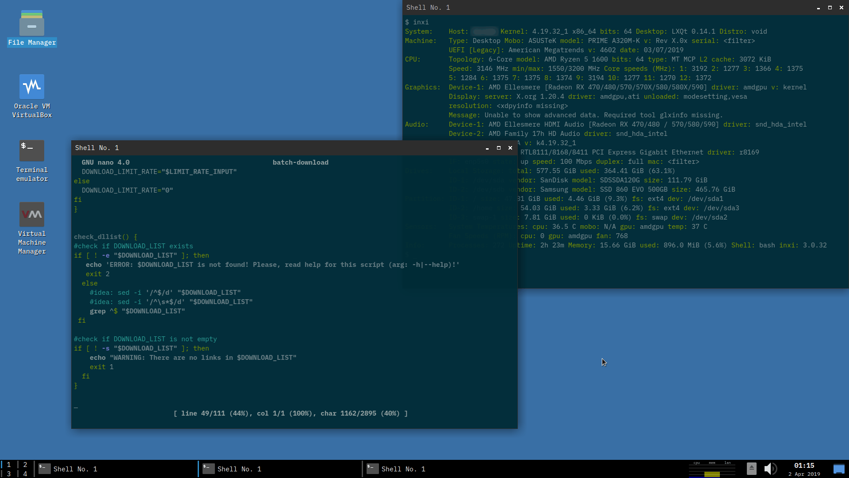
Task: Switch to workspace 4 in the pager
Action: tap(25, 474)
